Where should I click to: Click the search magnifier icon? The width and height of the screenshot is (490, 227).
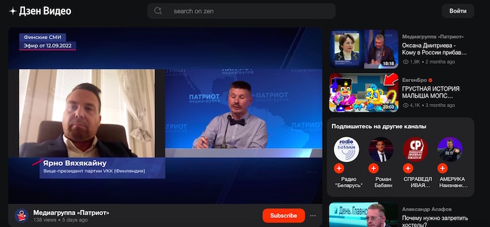[x=158, y=11]
